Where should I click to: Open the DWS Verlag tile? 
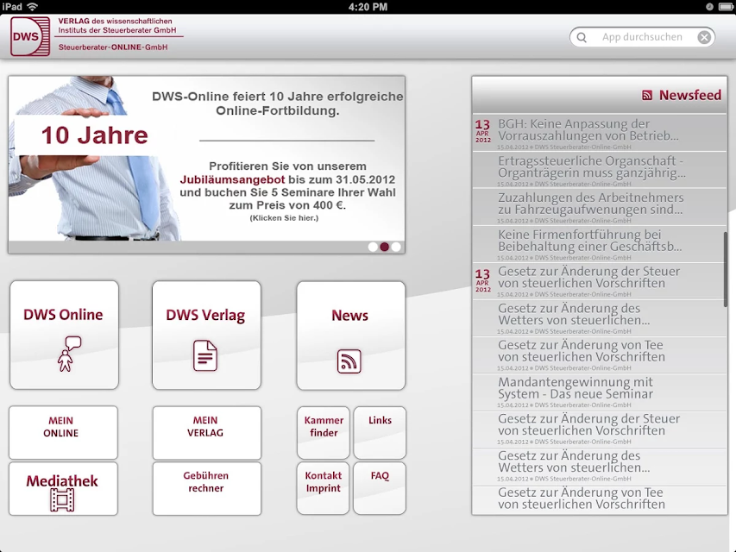(206, 336)
